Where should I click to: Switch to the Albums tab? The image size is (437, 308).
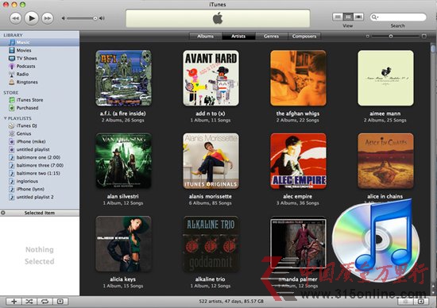coord(206,37)
